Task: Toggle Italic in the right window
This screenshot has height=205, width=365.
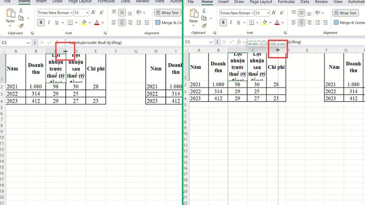Action: (230, 22)
